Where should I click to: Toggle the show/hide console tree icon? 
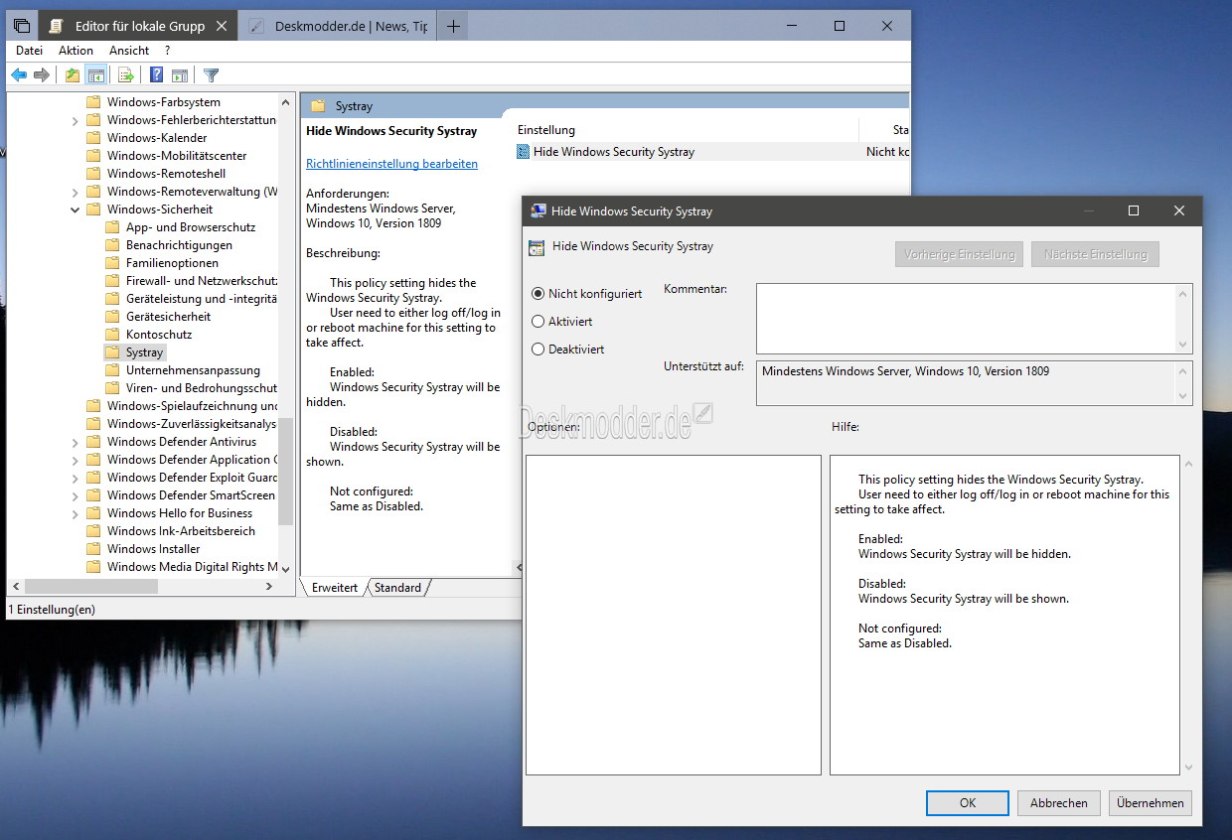96,74
